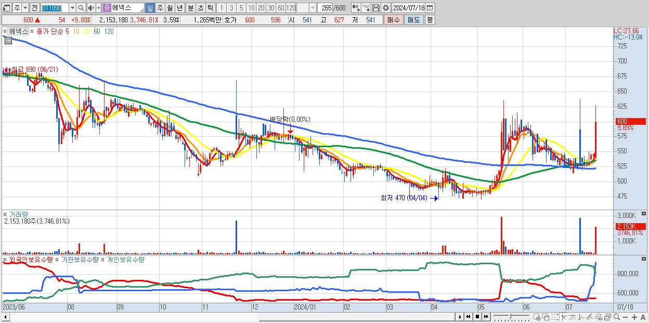Select the 틱 (tick) period toggle
Viewport: 649px width, 323px height.
tap(210, 8)
